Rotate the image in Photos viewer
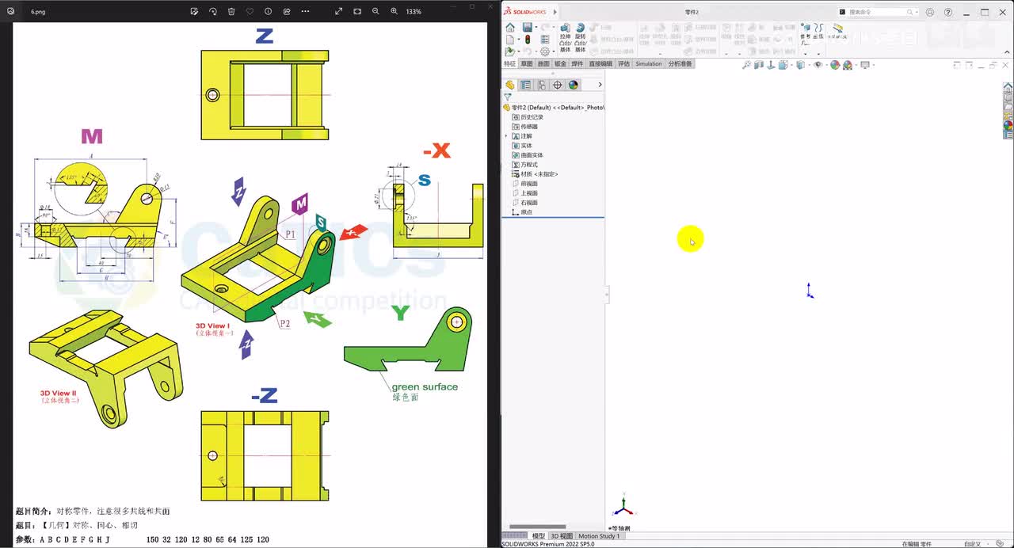Viewport: 1014px width, 548px height. [212, 12]
